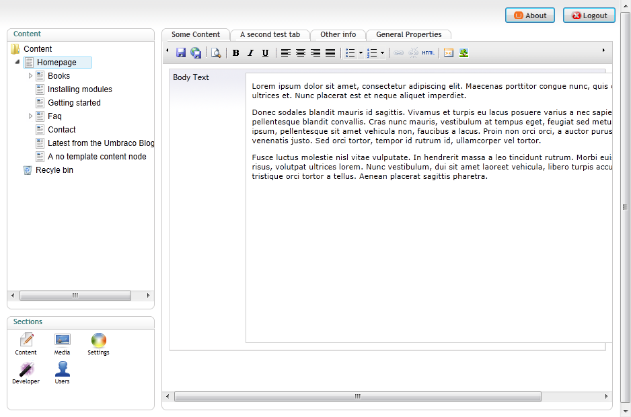
Task: Open the HTML source editor
Action: point(429,53)
